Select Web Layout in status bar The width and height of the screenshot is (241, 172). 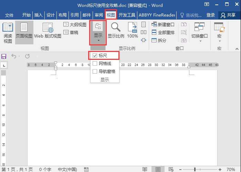171,169
